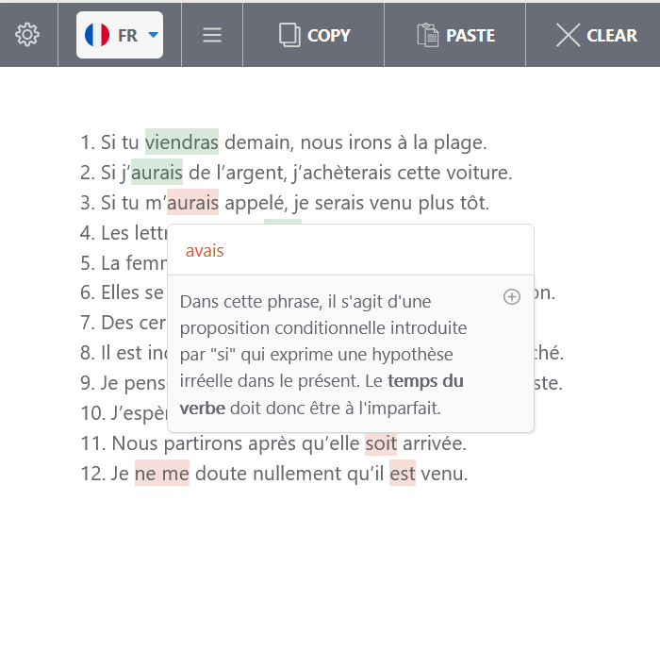Viewport: 660px width, 651px height.
Task: Click the Paste clipboard icon
Action: pyautogui.click(x=428, y=35)
